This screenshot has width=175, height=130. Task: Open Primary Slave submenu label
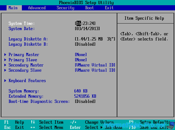click(23, 60)
